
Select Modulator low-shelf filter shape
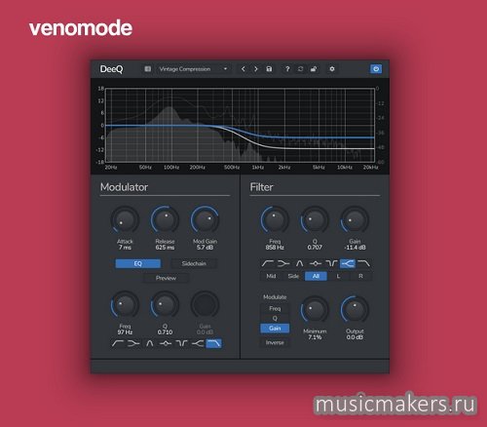[133, 343]
